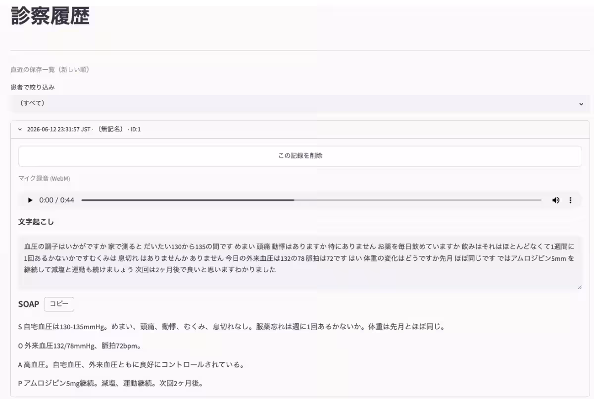594x399 pixels.
Task: Click the S line about 自宅血圧
Action: [x=232, y=327]
